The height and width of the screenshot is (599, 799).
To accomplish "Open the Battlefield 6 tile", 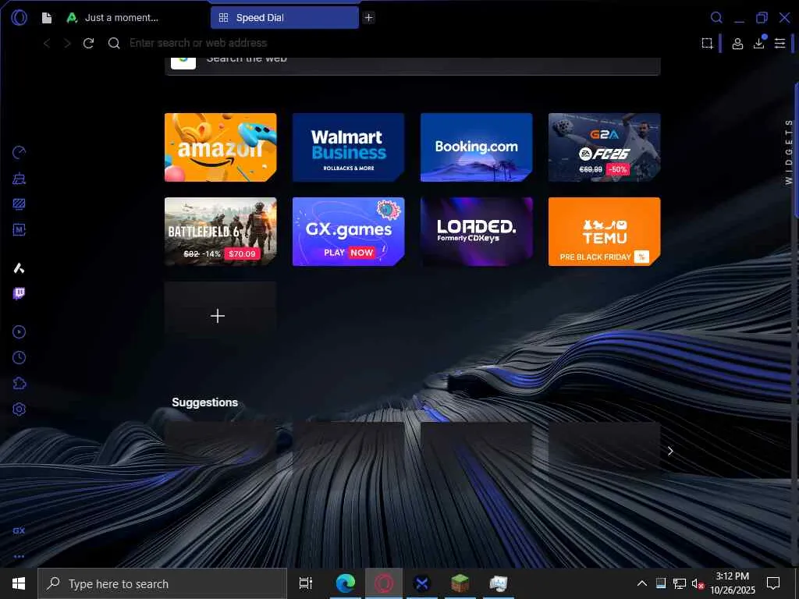I will coord(221,231).
